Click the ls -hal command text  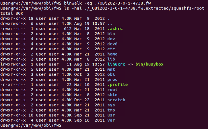tap(134, 8)
